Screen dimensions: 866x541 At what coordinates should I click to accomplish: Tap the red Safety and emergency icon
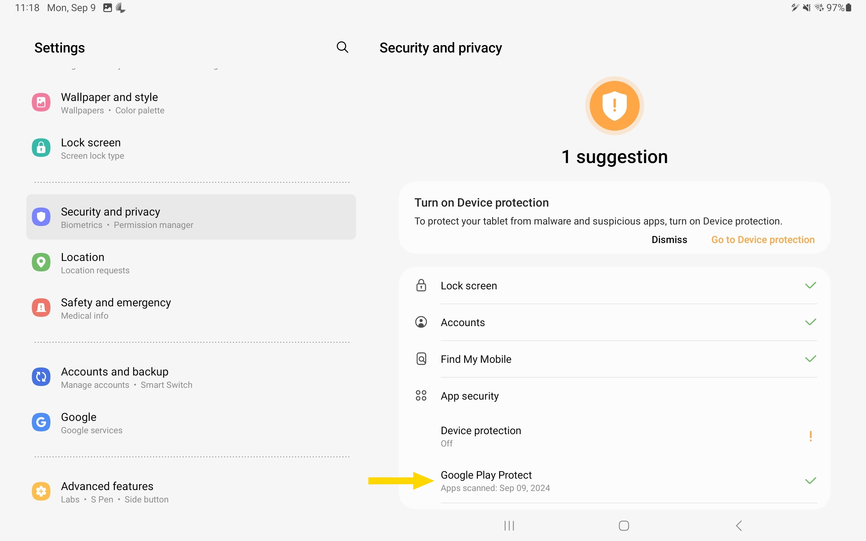[x=41, y=308]
